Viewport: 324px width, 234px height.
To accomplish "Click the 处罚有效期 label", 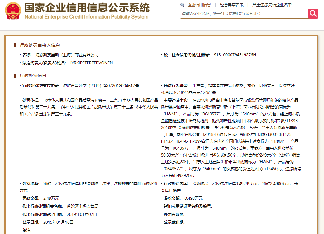I will pos(174,214).
